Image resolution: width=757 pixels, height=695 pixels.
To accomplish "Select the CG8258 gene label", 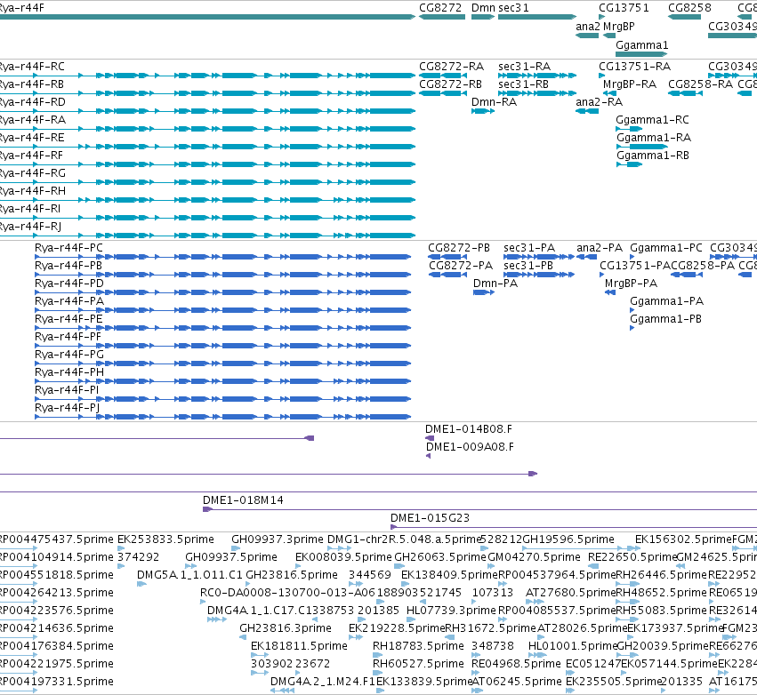I will [689, 8].
